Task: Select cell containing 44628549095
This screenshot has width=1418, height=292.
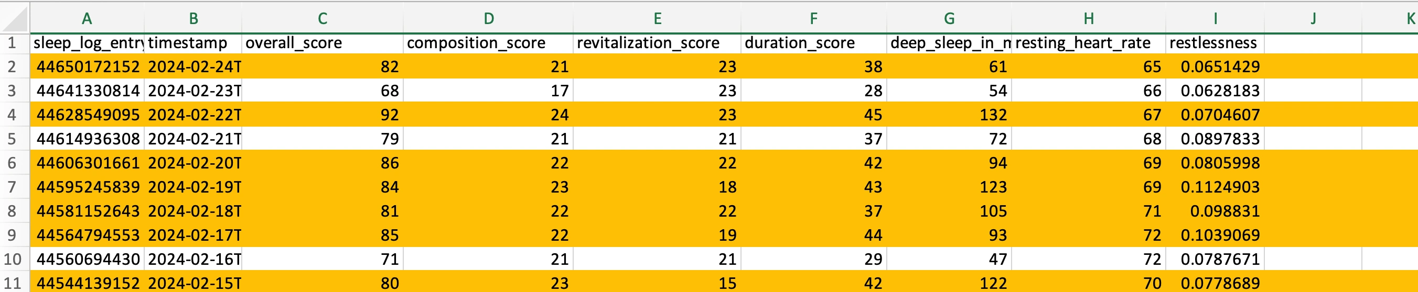Action: pyautogui.click(x=87, y=115)
